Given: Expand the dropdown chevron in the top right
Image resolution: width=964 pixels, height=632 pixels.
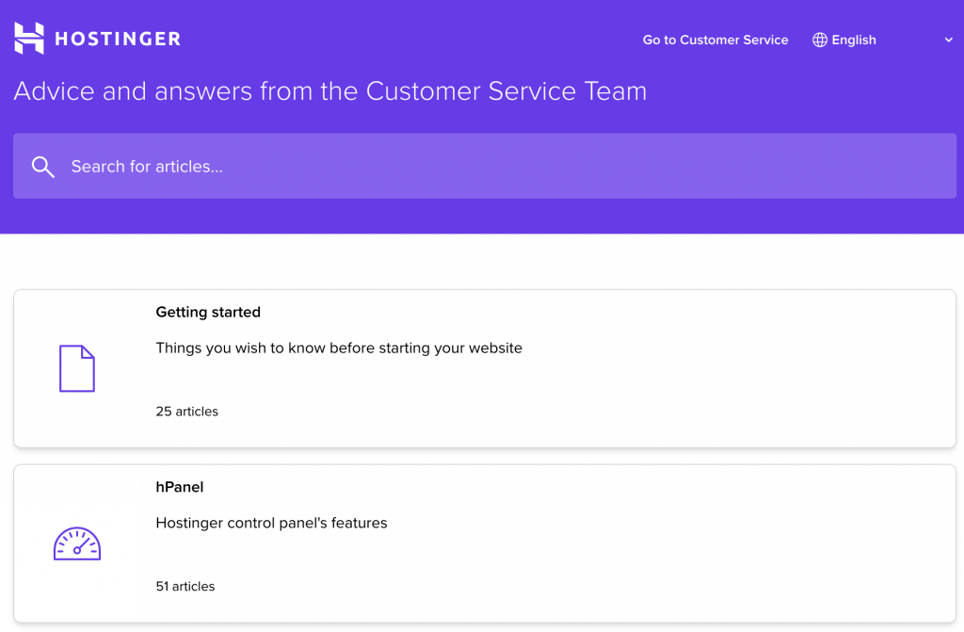Looking at the screenshot, I should [949, 40].
